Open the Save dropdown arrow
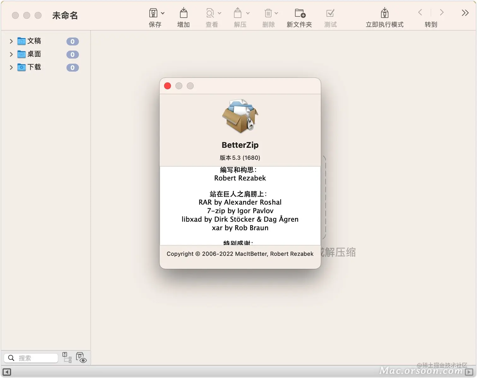The height and width of the screenshot is (378, 477). click(x=163, y=13)
